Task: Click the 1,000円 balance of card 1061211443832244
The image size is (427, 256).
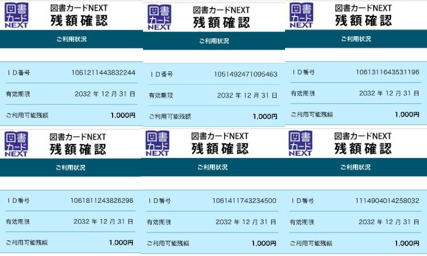Action: tap(123, 115)
